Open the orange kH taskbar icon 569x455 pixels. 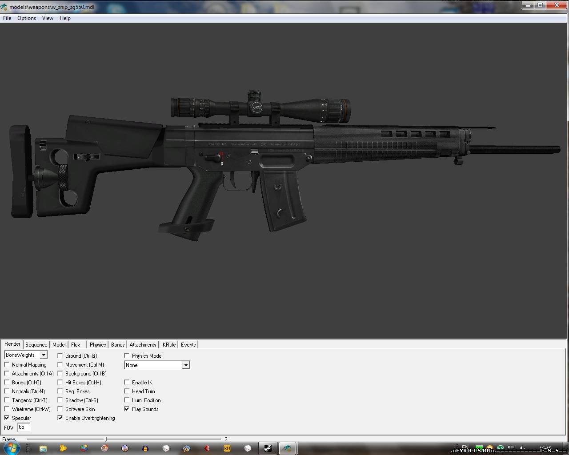[x=227, y=448]
